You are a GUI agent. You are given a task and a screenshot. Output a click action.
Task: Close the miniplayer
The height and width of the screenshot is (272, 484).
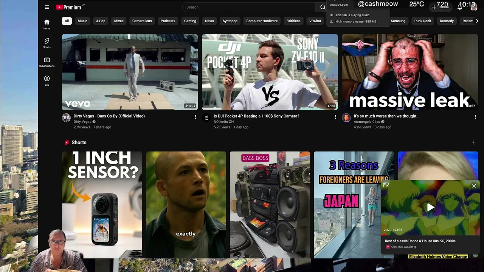474,186
